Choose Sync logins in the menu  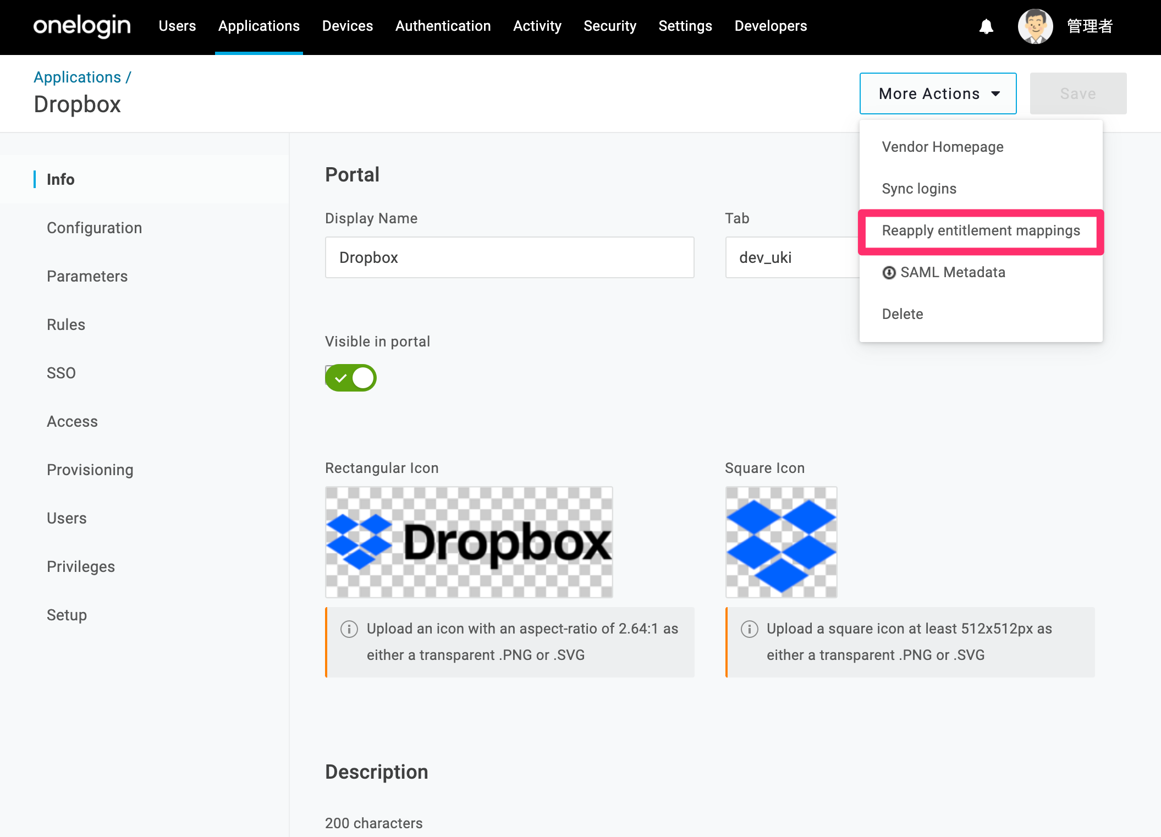[x=981, y=189]
